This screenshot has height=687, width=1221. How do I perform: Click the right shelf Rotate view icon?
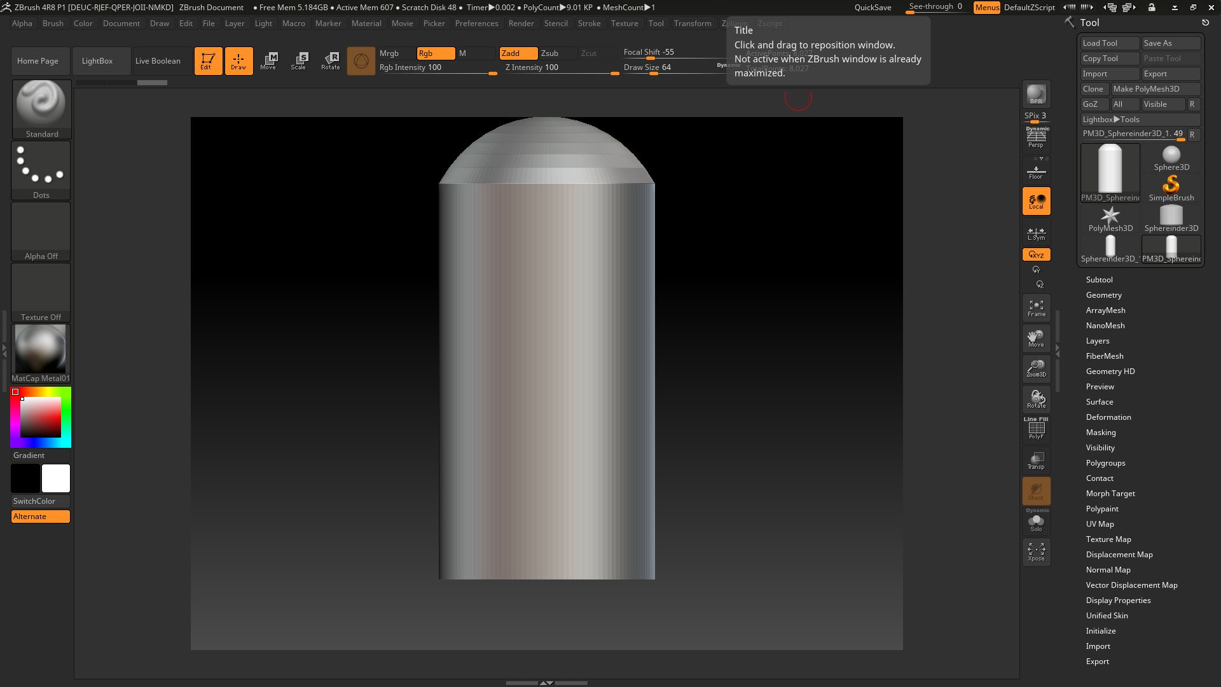pyautogui.click(x=1036, y=399)
